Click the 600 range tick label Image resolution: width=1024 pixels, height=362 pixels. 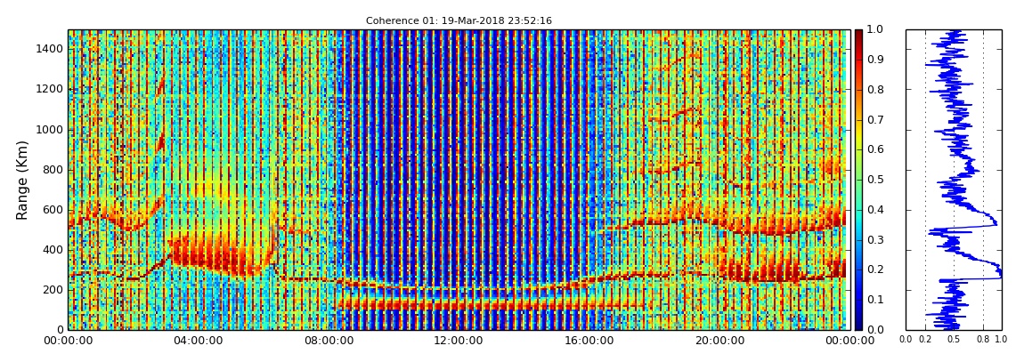53,209
